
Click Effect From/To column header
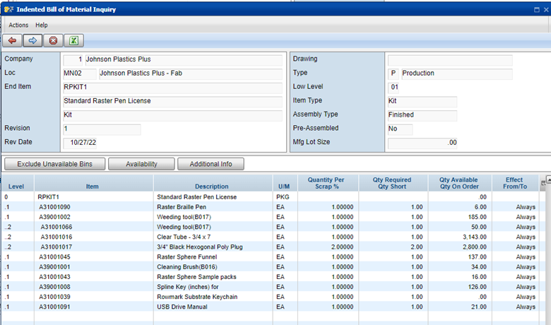click(515, 183)
